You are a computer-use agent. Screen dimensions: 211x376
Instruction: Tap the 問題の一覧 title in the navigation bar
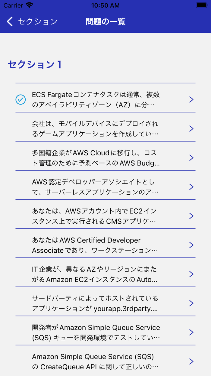pos(105,21)
